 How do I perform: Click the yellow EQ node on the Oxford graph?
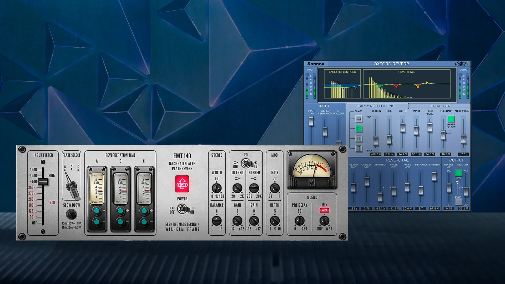point(427,83)
